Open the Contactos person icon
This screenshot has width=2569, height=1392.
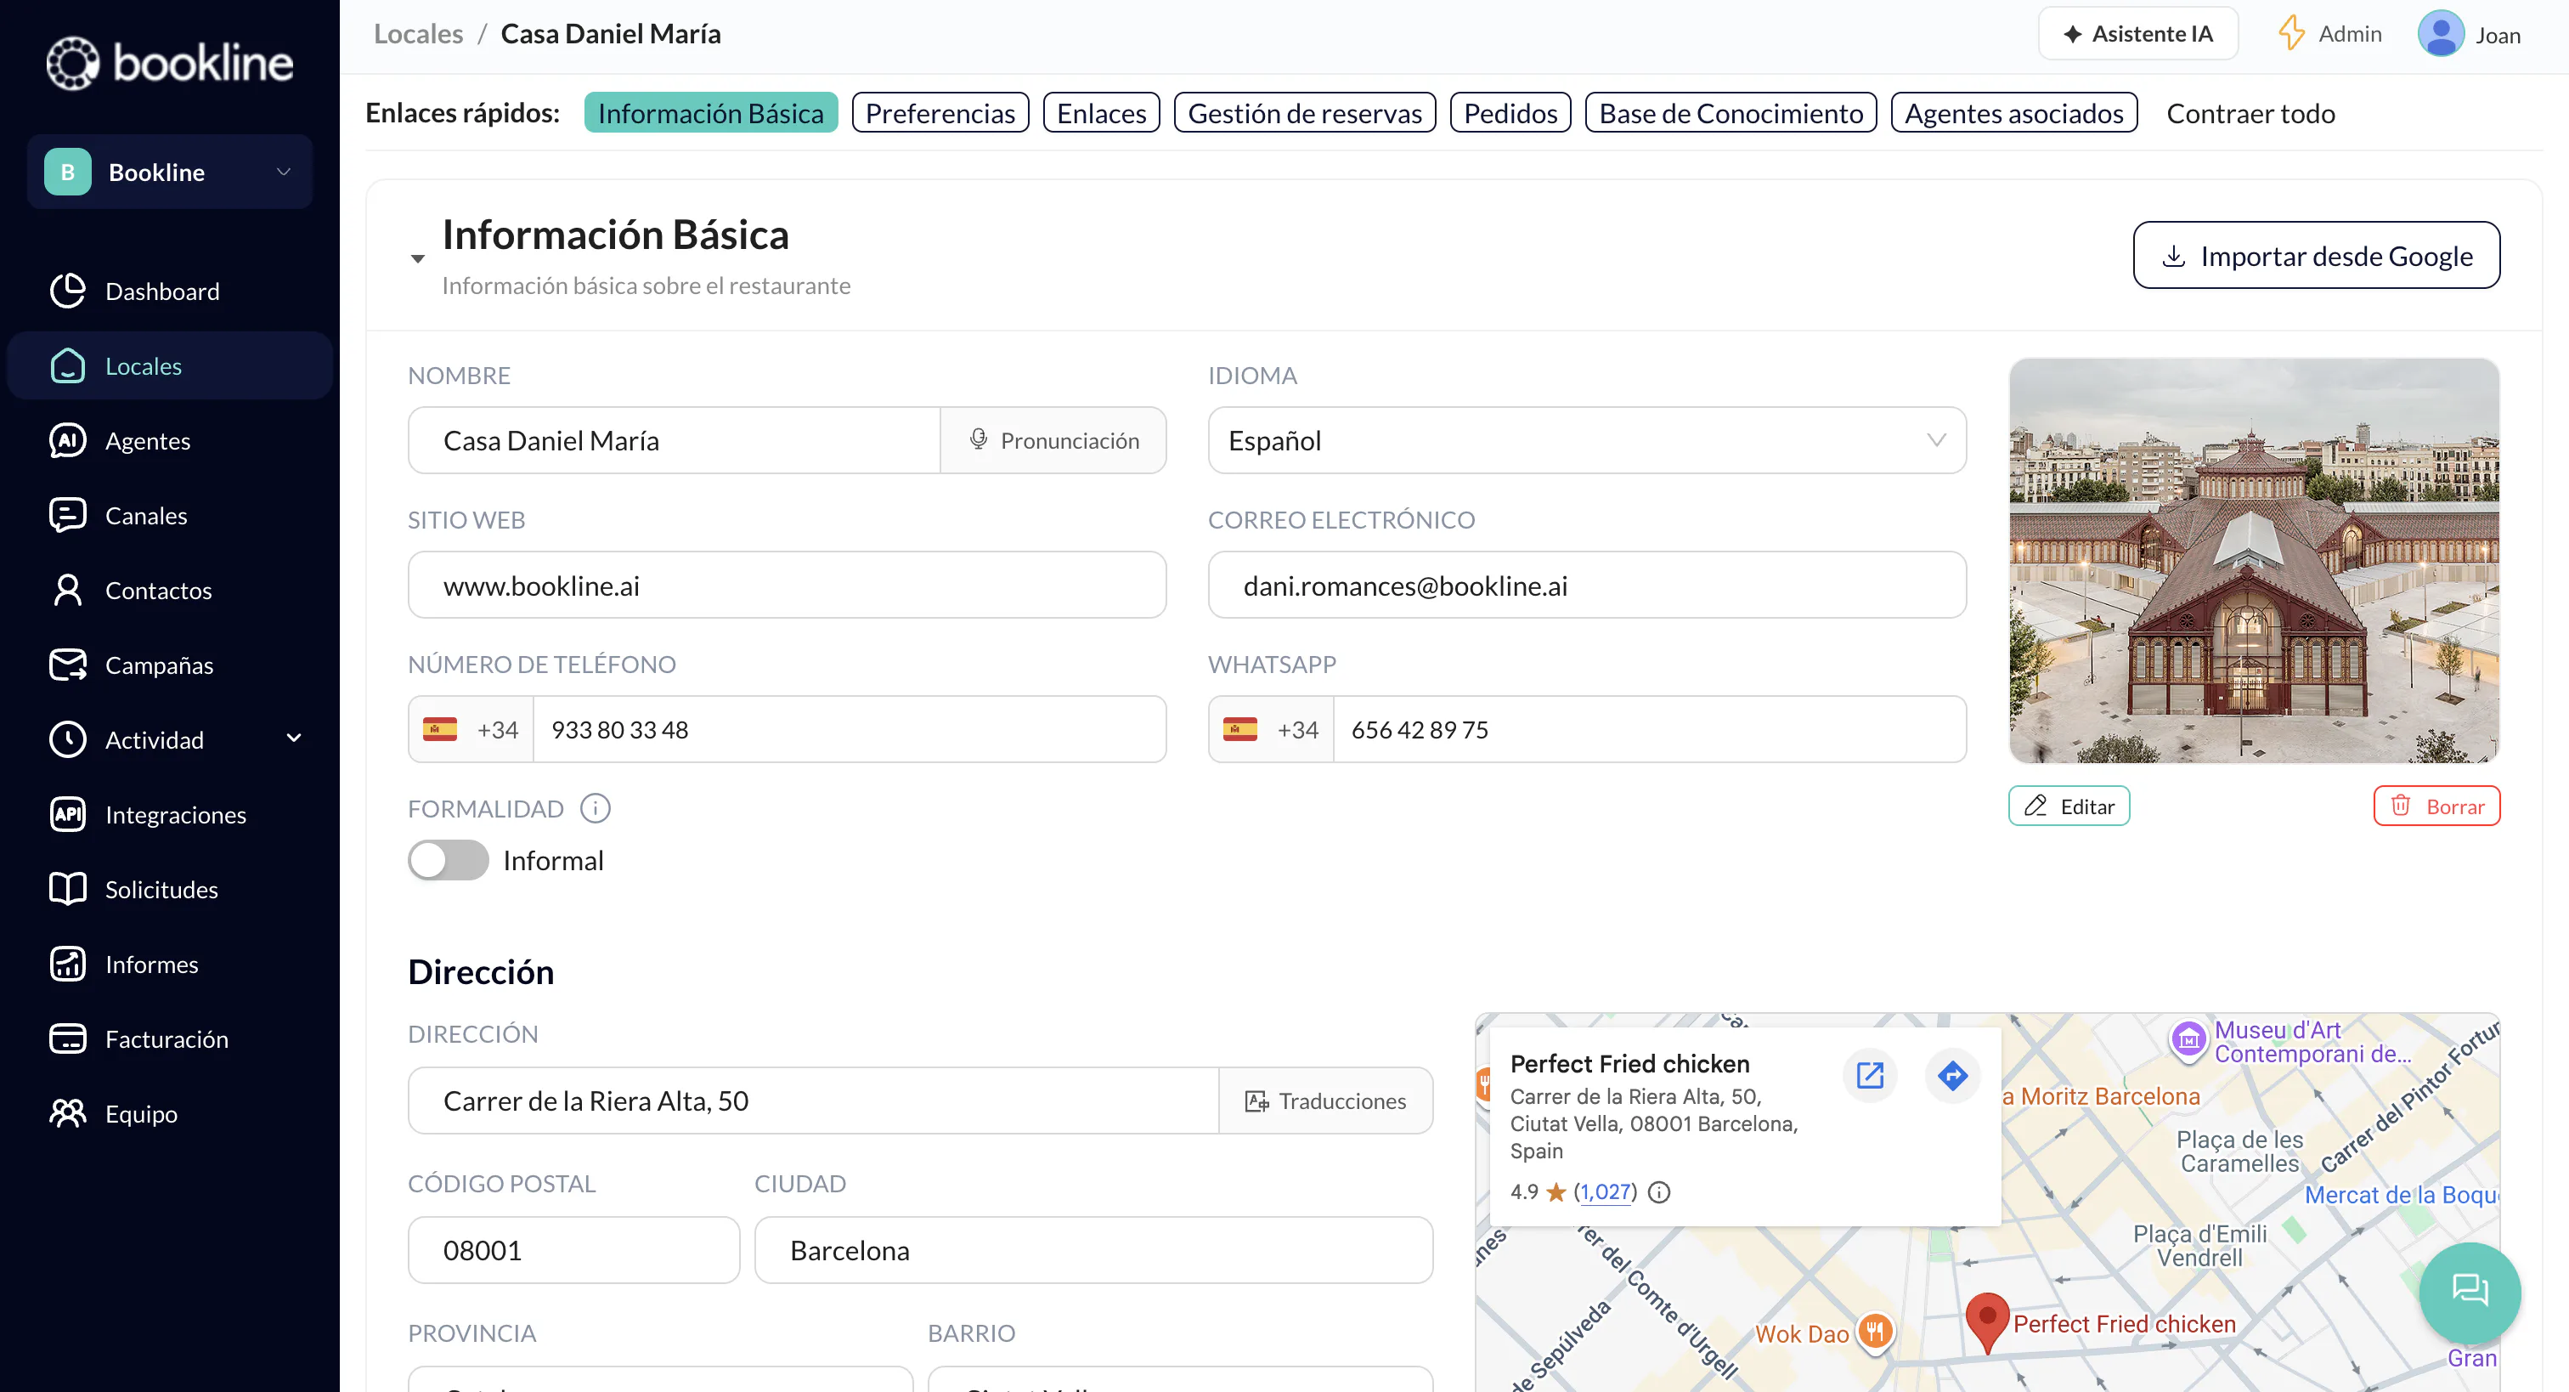pos(68,590)
